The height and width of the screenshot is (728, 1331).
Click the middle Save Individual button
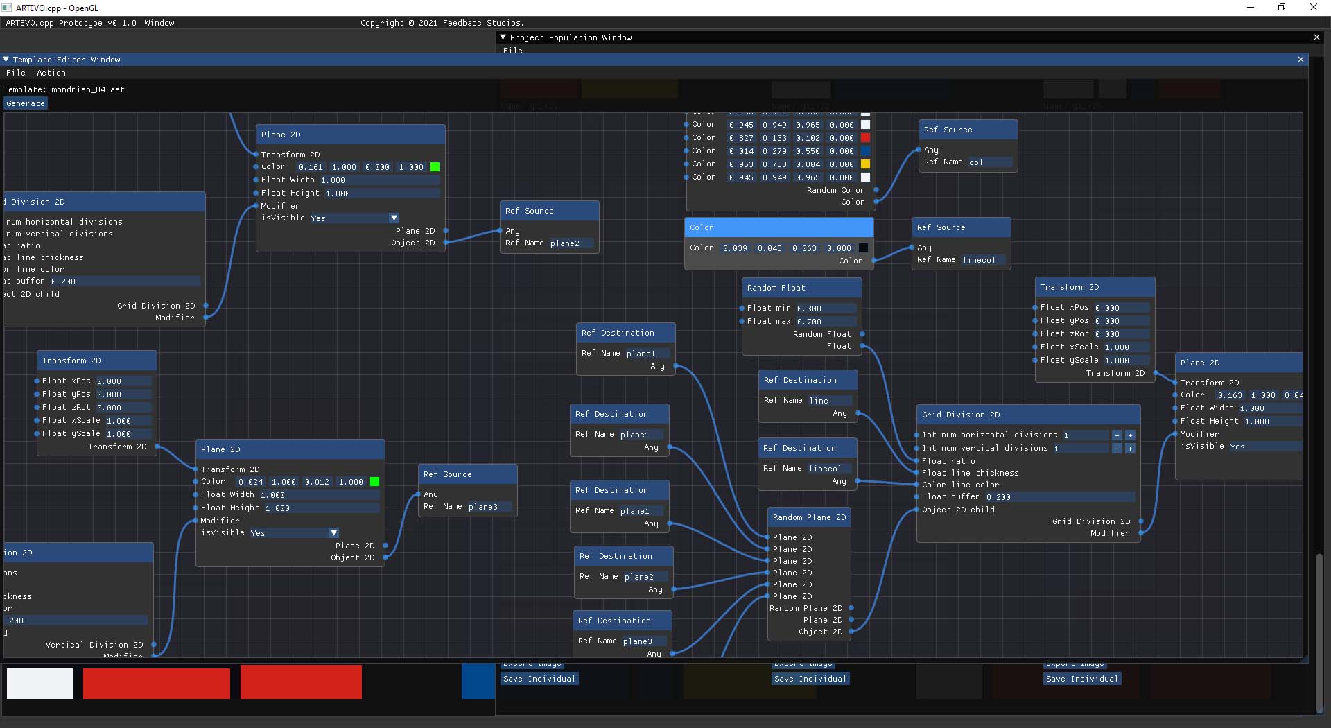click(x=810, y=679)
